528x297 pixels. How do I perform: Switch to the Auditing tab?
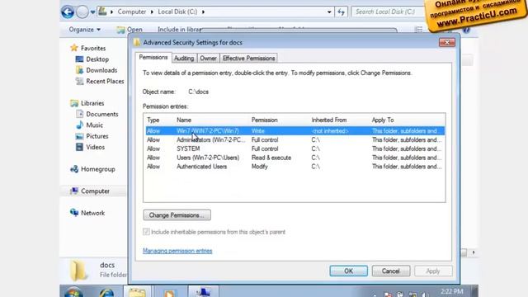point(184,59)
